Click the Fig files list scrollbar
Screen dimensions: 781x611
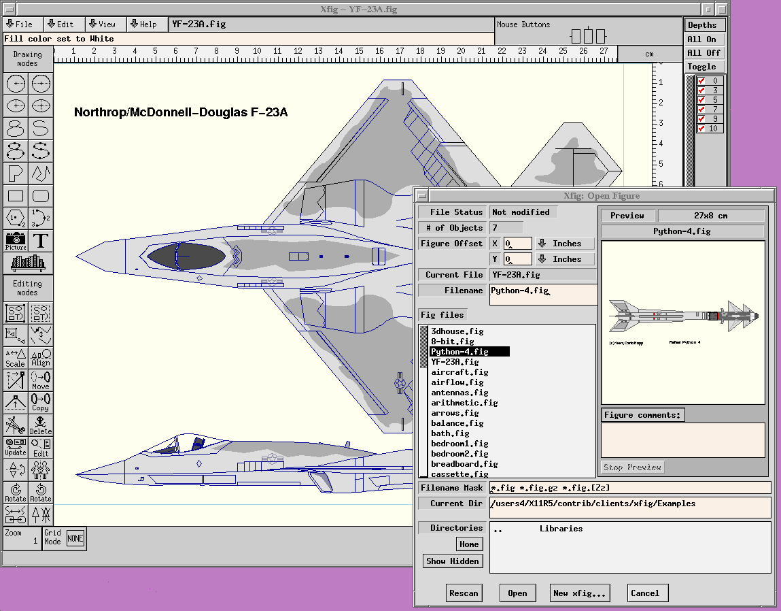[423, 401]
